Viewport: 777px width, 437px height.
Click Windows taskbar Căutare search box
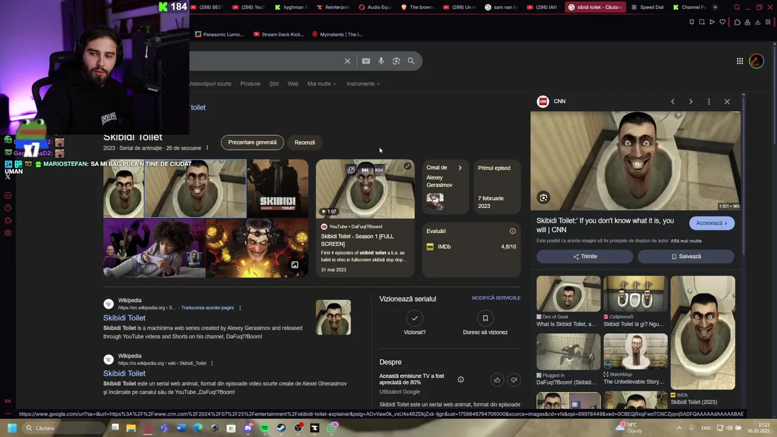(63, 428)
